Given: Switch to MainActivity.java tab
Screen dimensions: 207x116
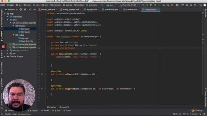Looking at the screenshot, I should (111, 10).
